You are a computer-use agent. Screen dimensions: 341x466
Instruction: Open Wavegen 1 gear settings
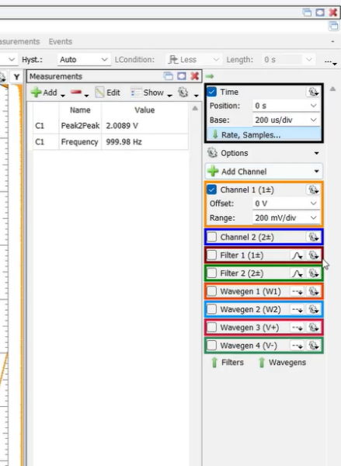314,291
